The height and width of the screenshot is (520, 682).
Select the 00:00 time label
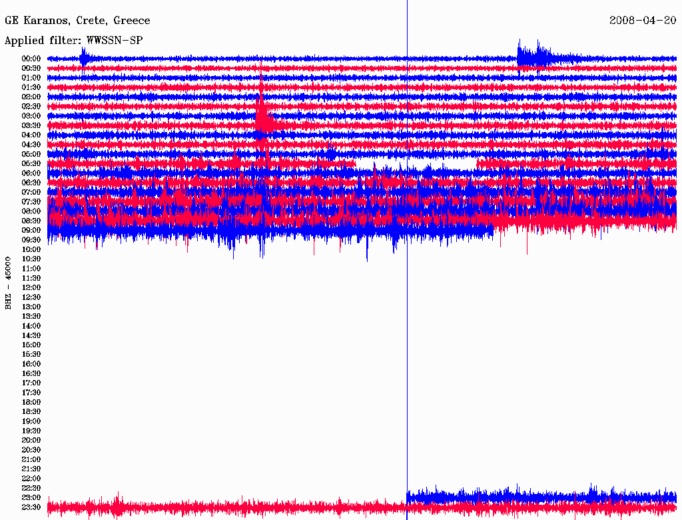(31, 59)
